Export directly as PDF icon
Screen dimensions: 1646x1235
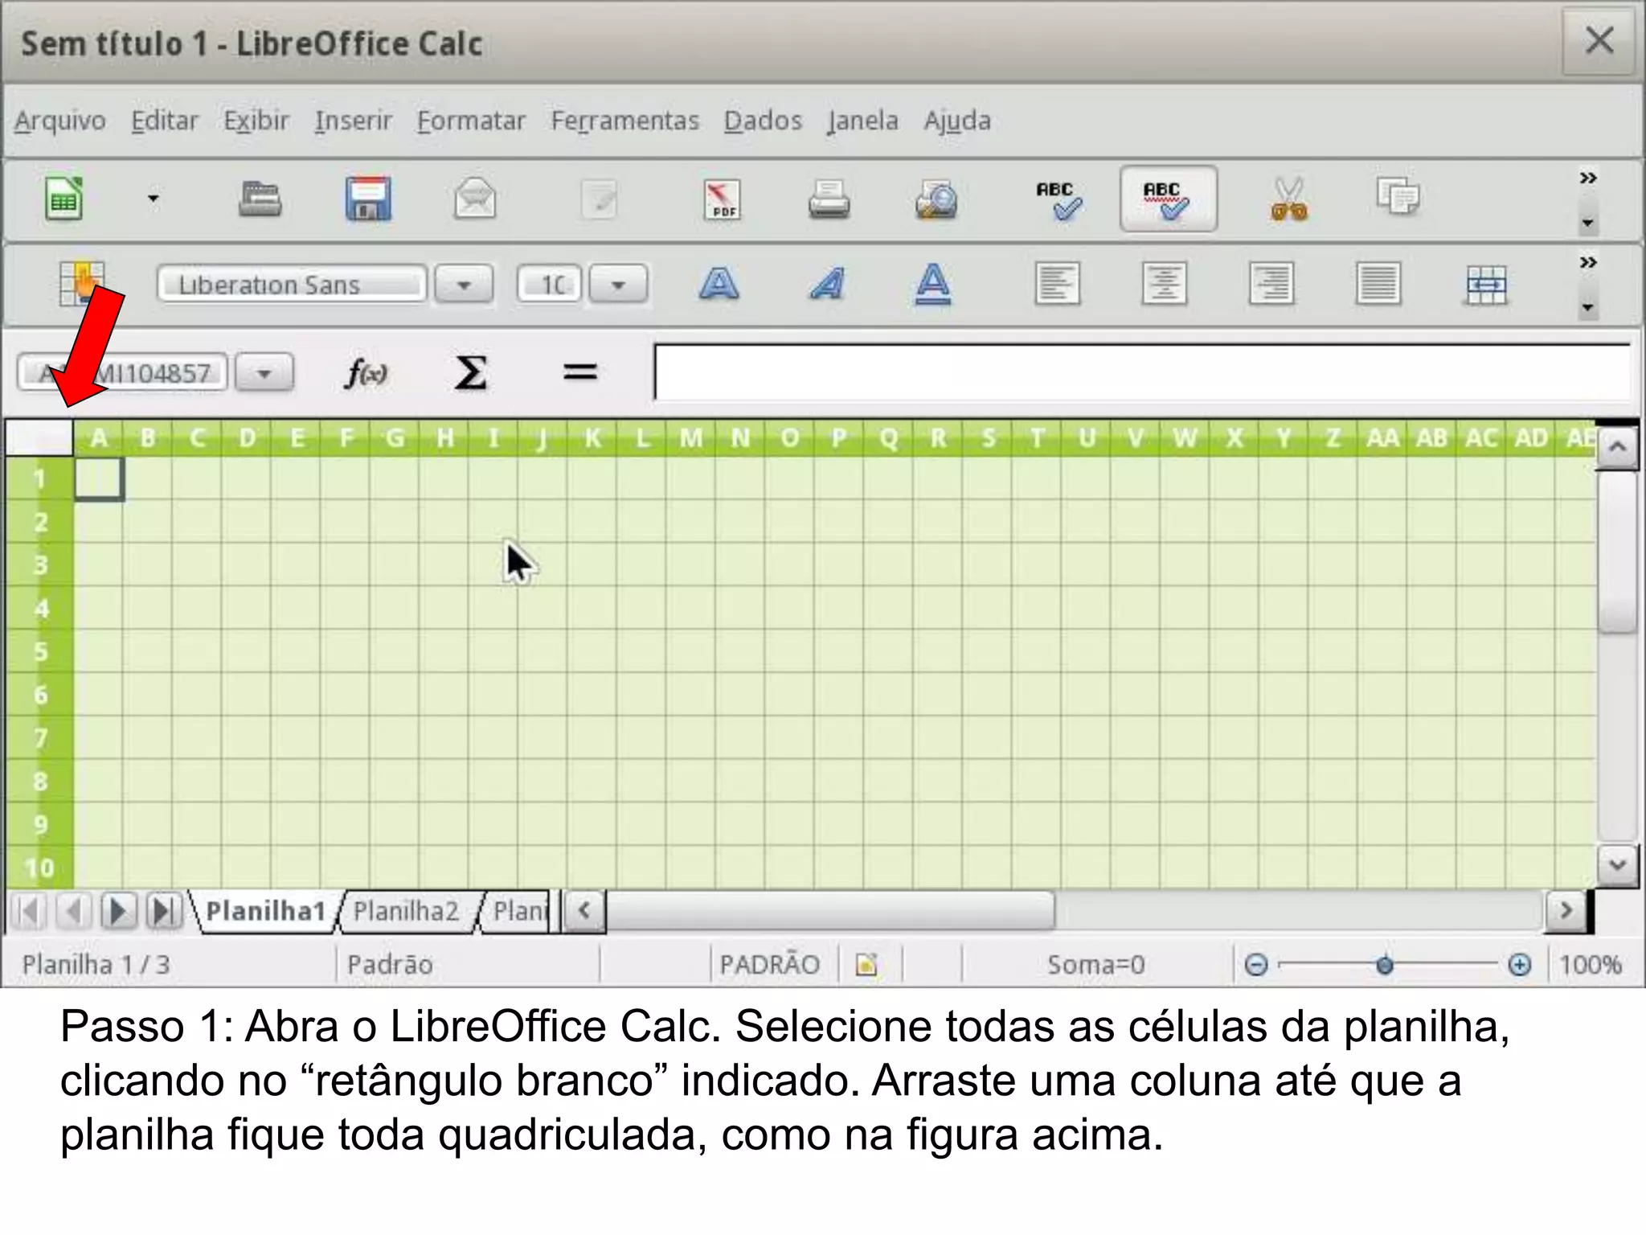click(x=721, y=199)
